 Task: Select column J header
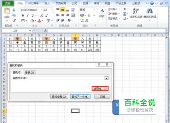pyautogui.click(x=75, y=35)
